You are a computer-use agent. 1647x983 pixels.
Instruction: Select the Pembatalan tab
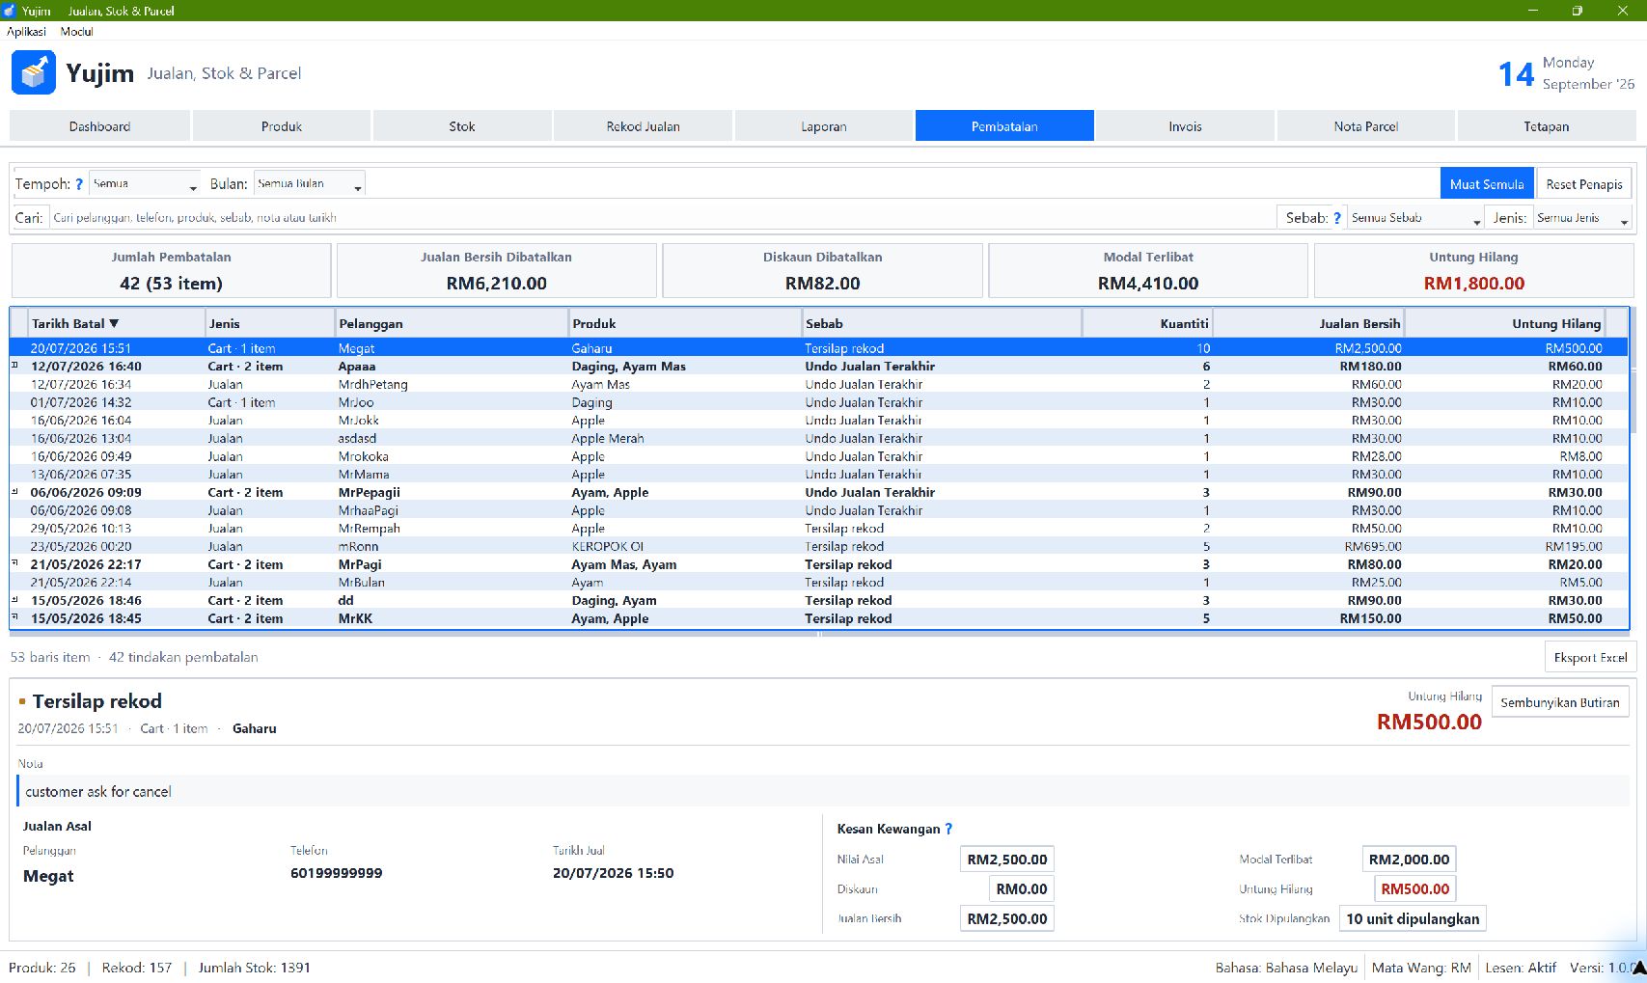(x=1004, y=126)
